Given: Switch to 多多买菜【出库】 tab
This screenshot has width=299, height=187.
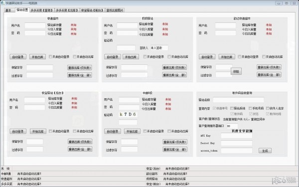Looking at the screenshot, I should tap(67, 10).
